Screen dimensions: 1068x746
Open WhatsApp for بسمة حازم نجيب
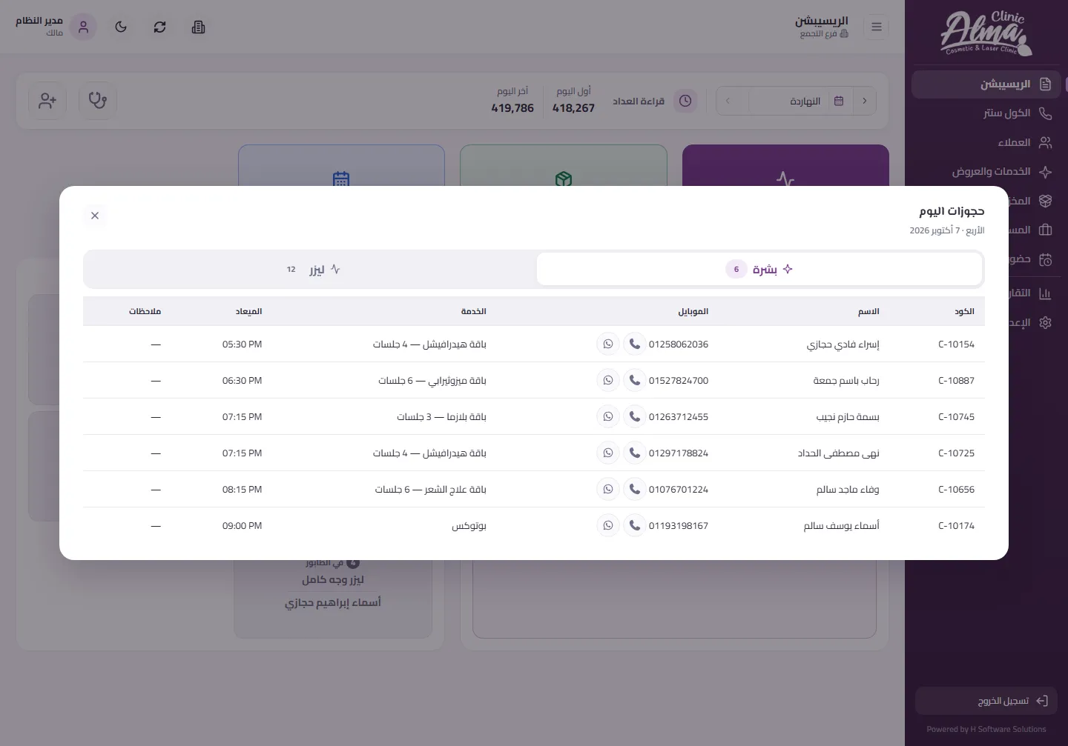pos(608,416)
